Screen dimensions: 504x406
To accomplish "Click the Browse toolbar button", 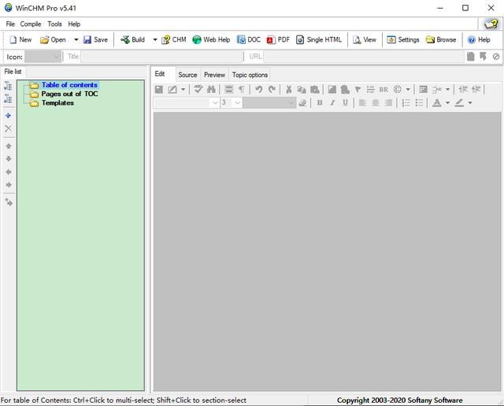I will click(441, 40).
